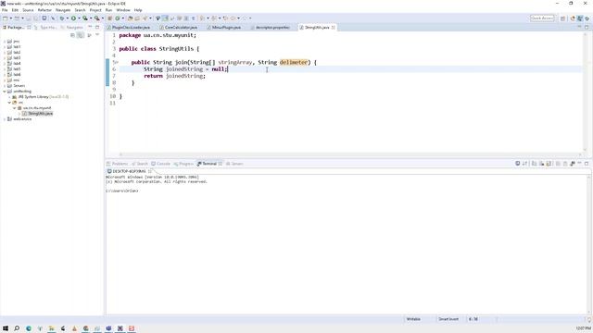Image resolution: width=593 pixels, height=333 pixels.
Task: Open the File menu
Action: [5, 10]
